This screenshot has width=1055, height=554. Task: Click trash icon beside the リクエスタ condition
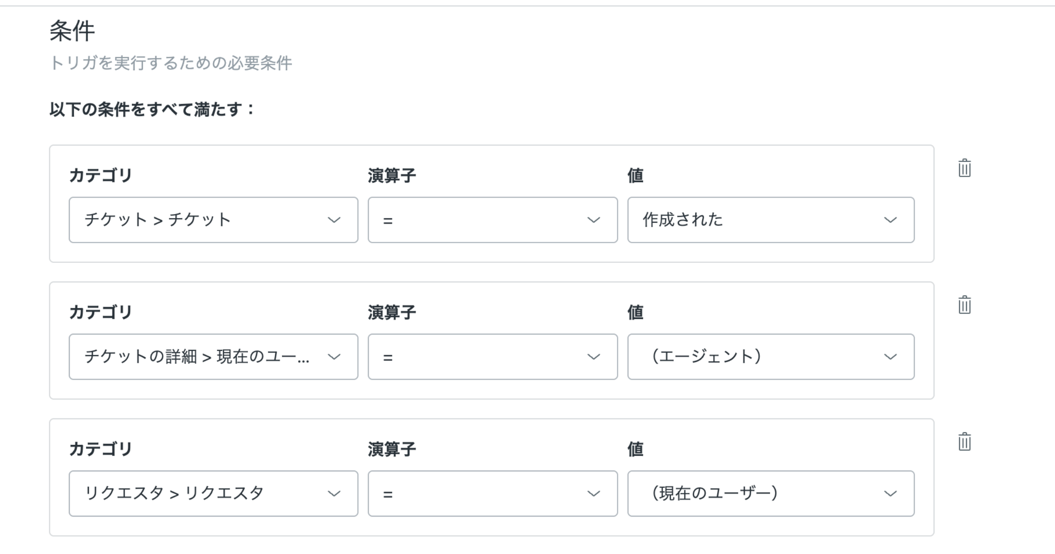[964, 442]
